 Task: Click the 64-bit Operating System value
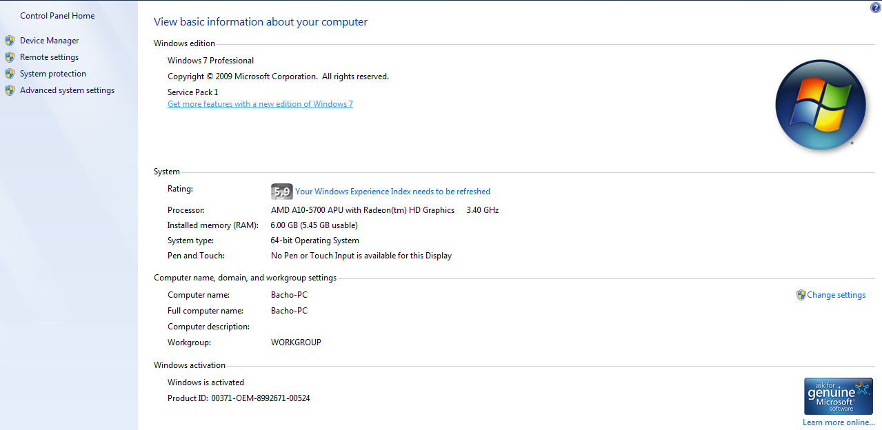(315, 240)
